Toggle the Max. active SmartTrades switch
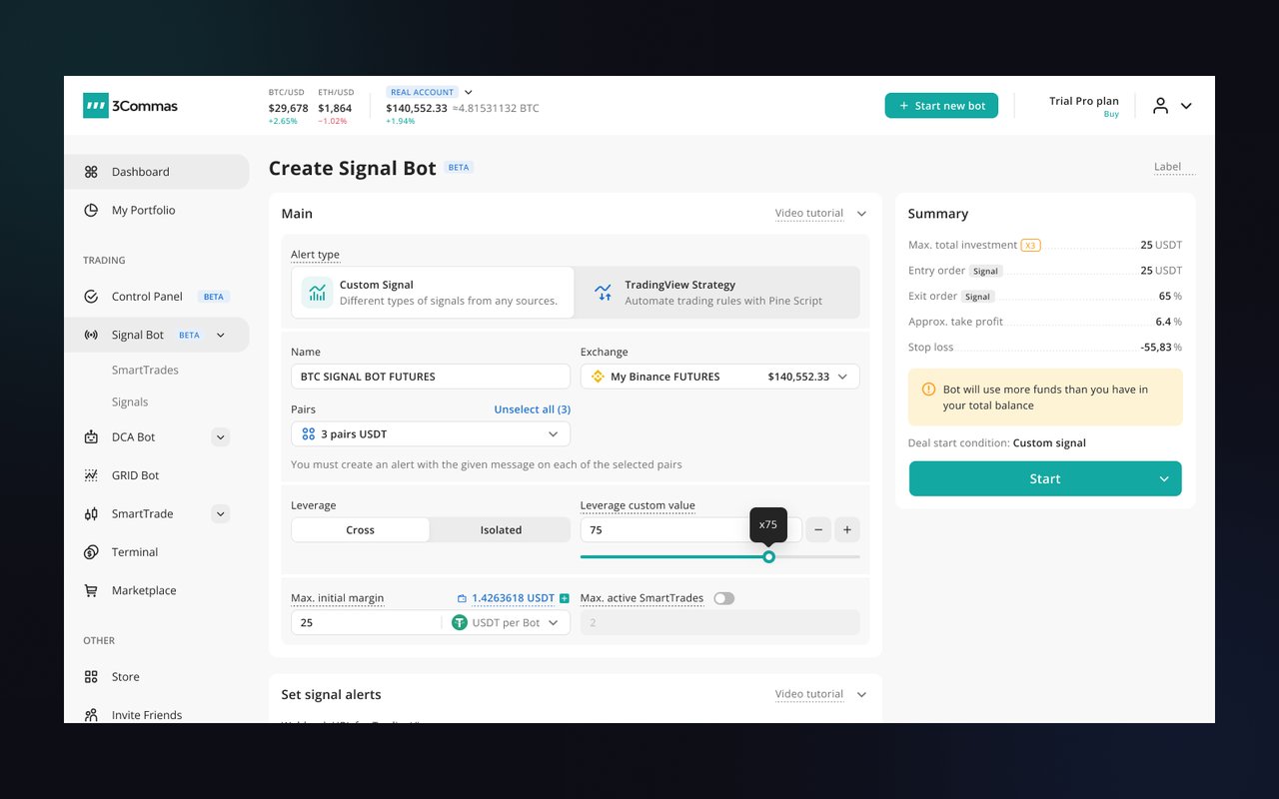This screenshot has width=1279, height=799. tap(723, 598)
